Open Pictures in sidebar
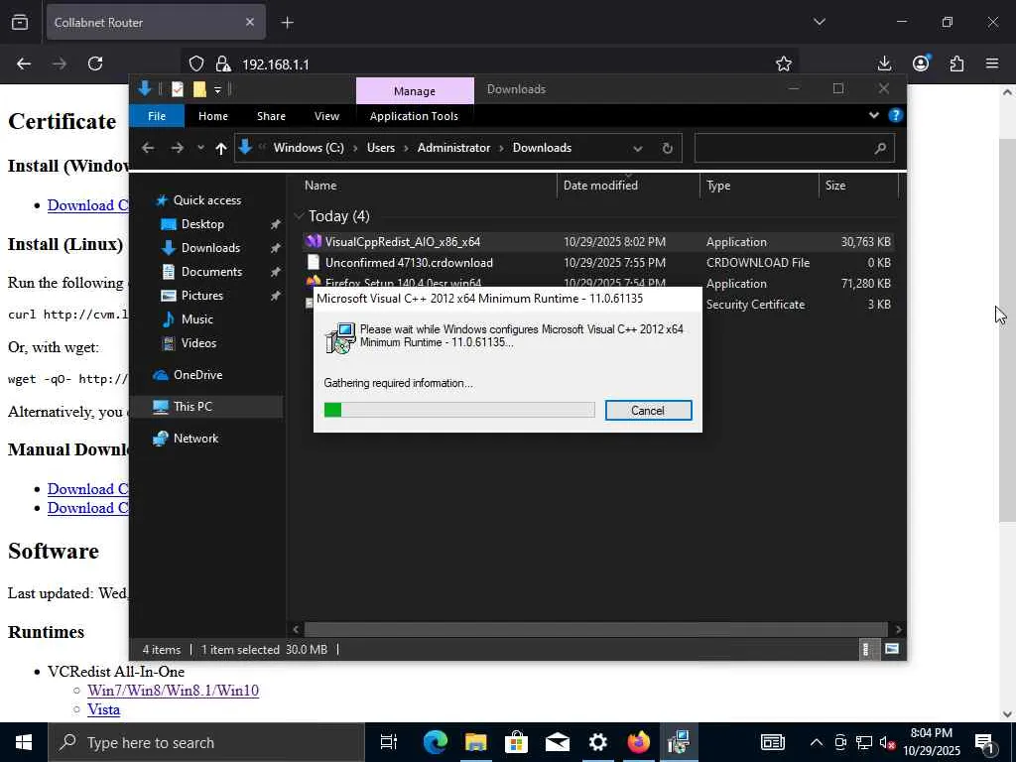The width and height of the screenshot is (1016, 762). pyautogui.click(x=201, y=296)
